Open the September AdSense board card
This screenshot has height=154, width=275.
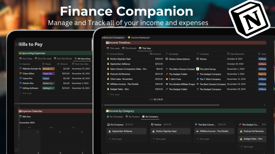click(x=126, y=131)
